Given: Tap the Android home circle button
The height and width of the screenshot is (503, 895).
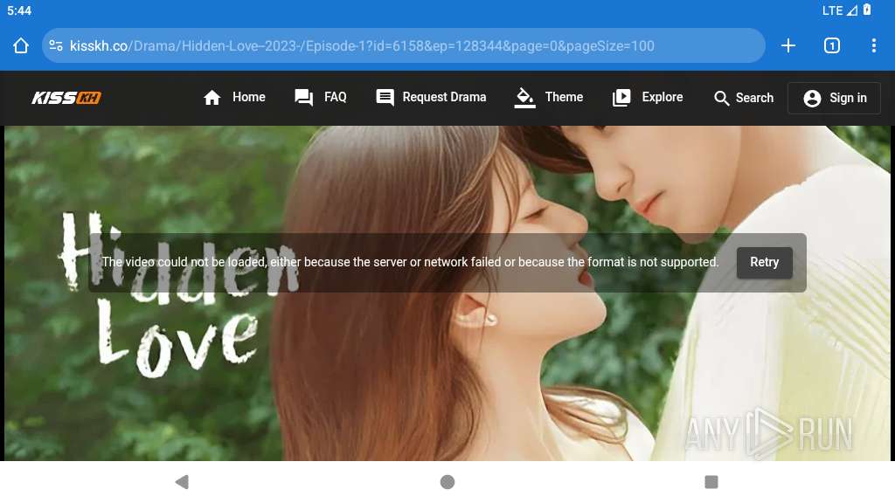Looking at the screenshot, I should click(447, 482).
